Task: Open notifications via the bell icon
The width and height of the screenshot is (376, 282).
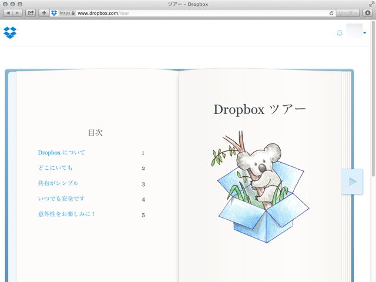Action: tap(340, 33)
